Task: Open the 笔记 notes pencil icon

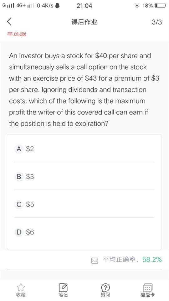Action: [x=63, y=287]
